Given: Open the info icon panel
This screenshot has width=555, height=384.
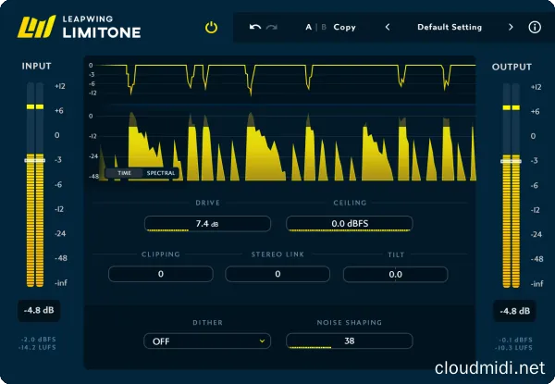Looking at the screenshot, I should [535, 28].
